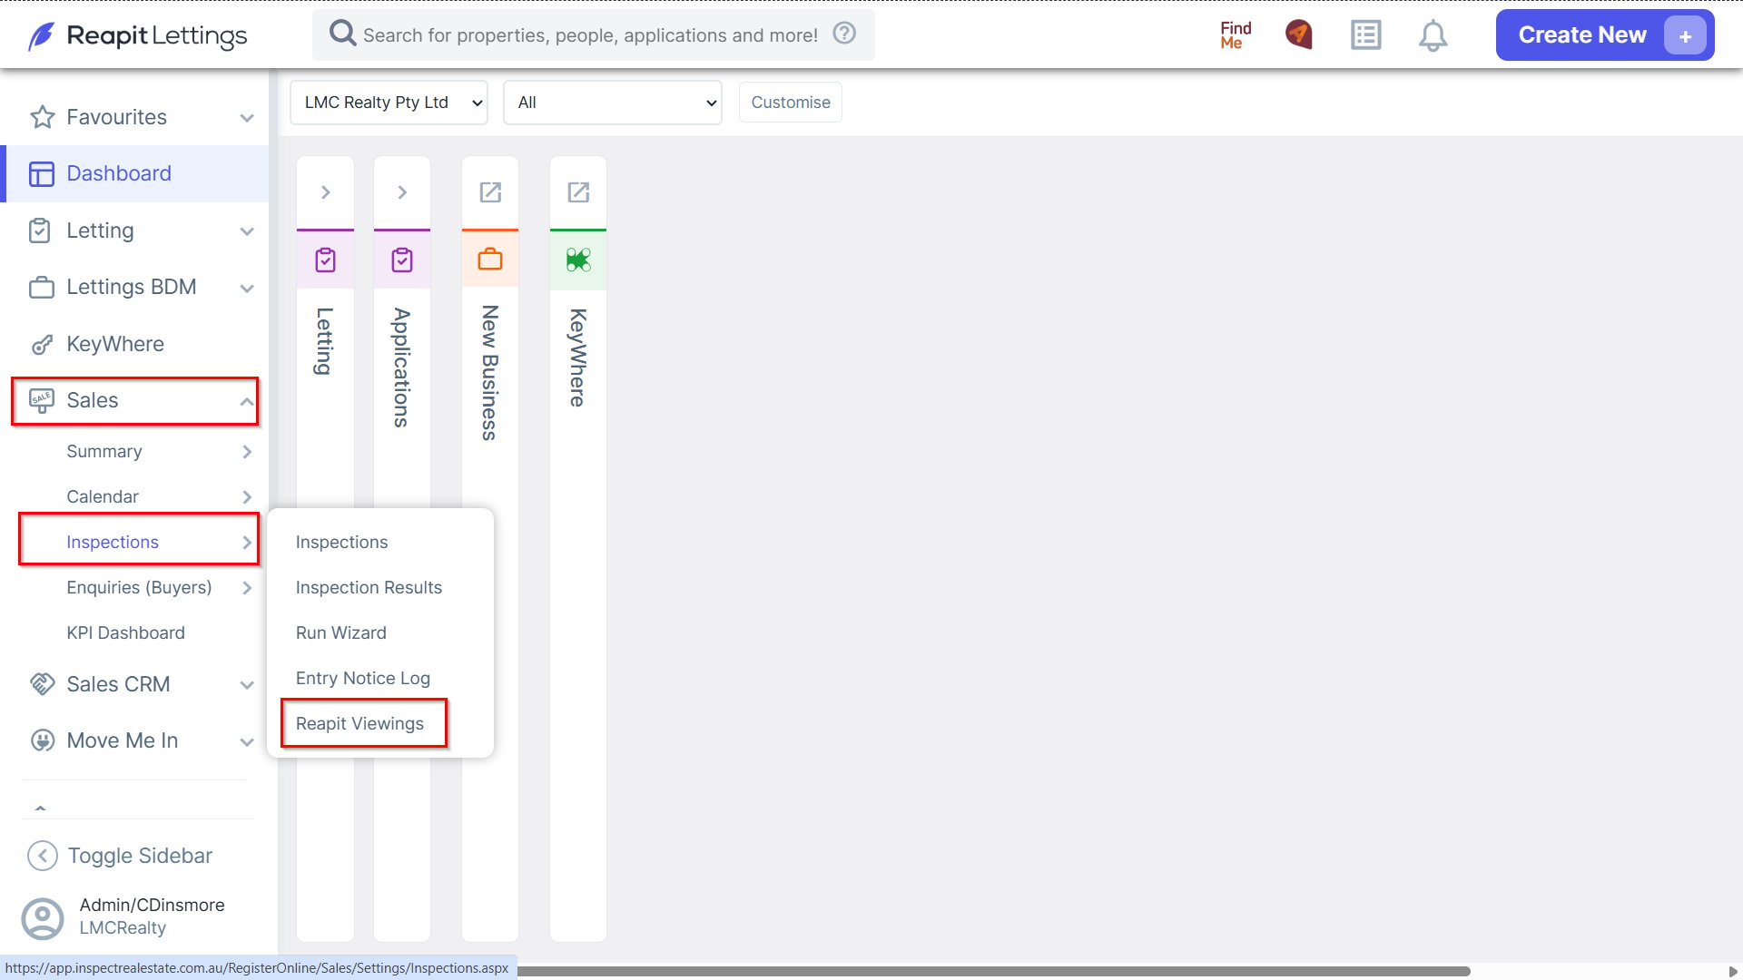This screenshot has width=1743, height=980.
Task: Click the Create New button
Action: tap(1605, 35)
